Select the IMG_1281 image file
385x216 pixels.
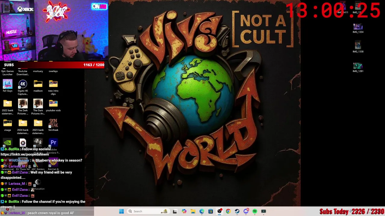[x=358, y=68]
